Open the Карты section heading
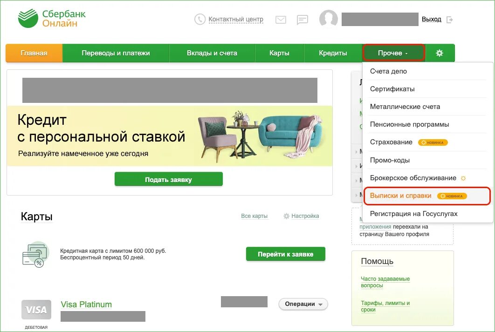 [37, 217]
